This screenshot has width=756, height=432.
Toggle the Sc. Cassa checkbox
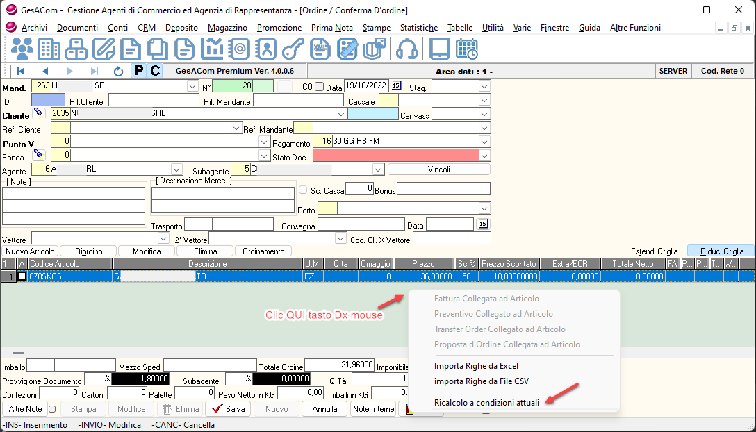point(303,190)
